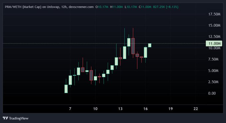
Task: Click date label 22 on time axis
Action: click(x=195, y=109)
